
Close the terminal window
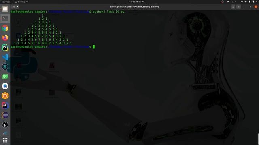[256, 7]
